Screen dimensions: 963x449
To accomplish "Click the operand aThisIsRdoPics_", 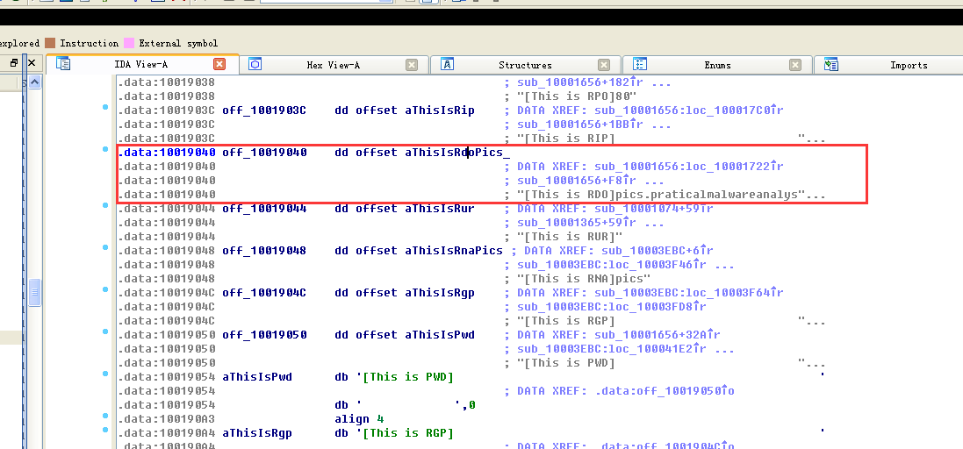I will tap(457, 153).
